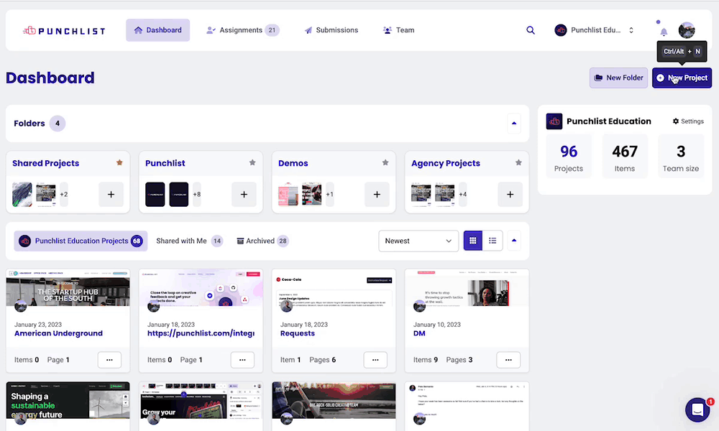This screenshot has height=431, width=719.
Task: Open the Submissions tab
Action: (x=331, y=30)
